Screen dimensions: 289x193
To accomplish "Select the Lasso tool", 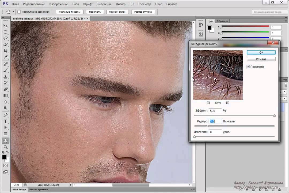I will pos(6,38).
